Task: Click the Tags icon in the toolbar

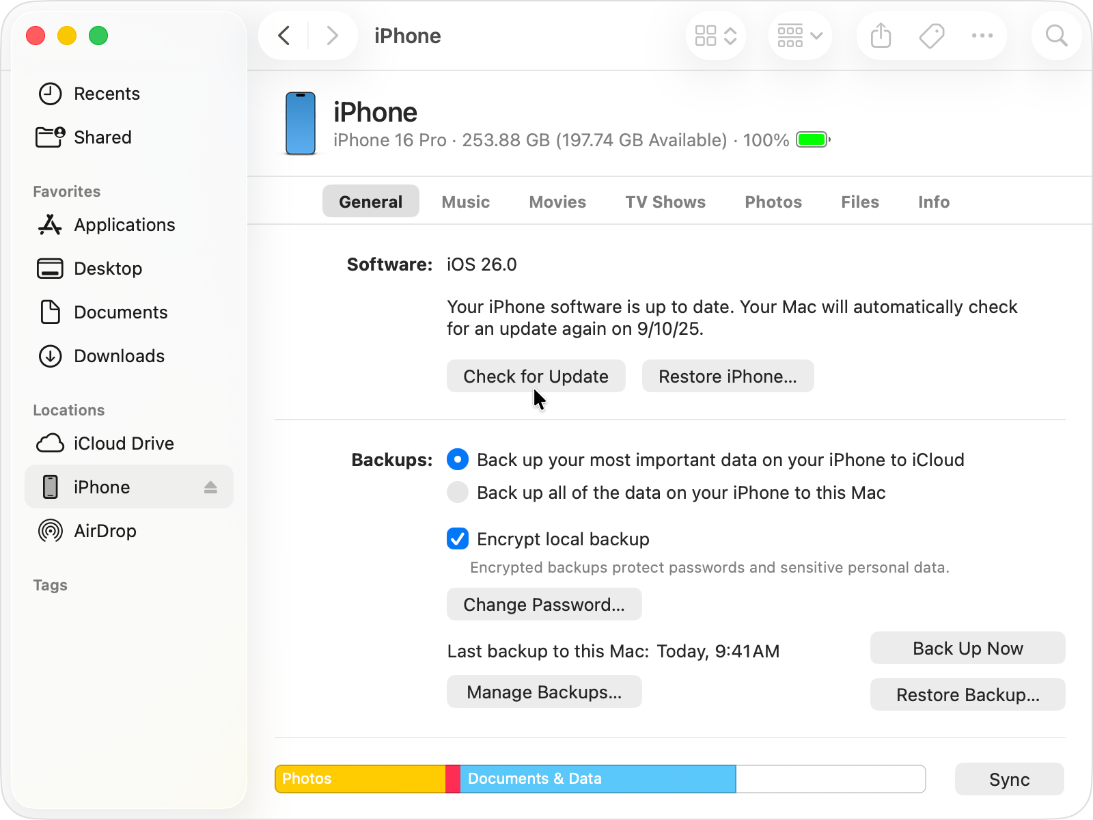Action: pos(930,36)
